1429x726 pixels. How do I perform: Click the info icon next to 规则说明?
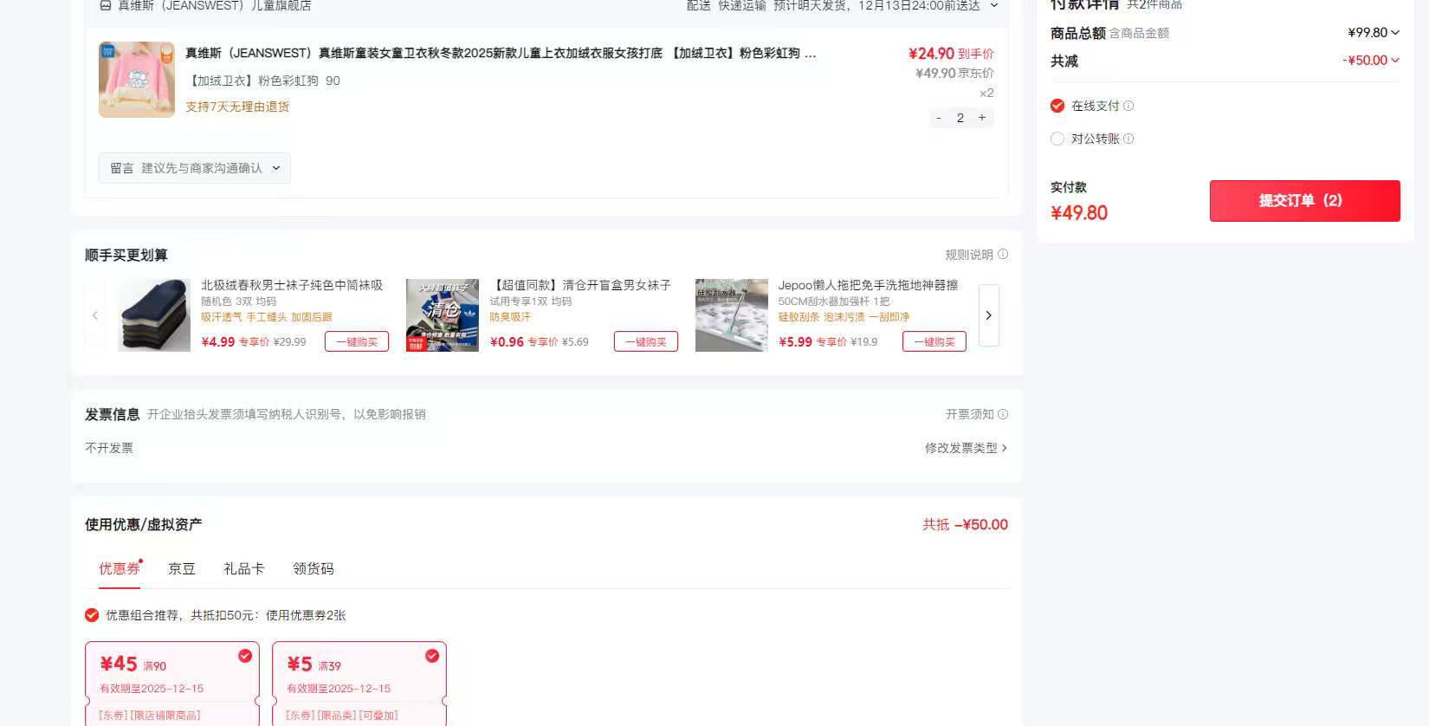click(1003, 255)
